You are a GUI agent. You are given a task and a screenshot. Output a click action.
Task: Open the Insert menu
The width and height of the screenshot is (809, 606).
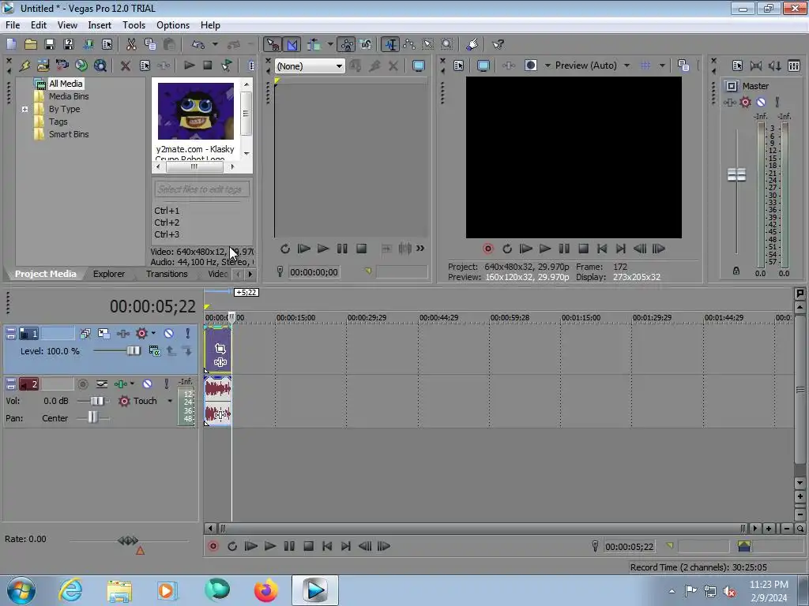tap(100, 24)
